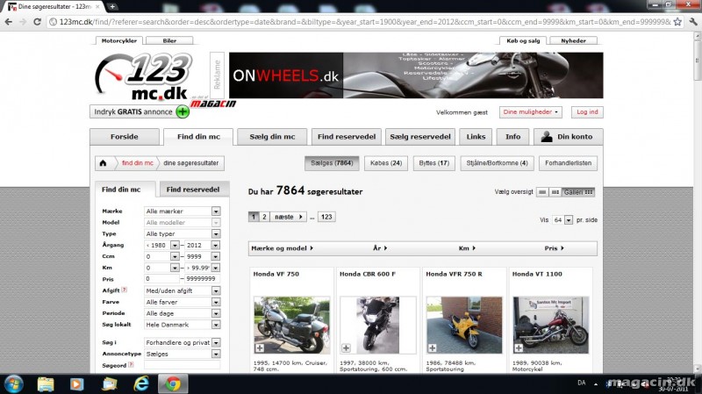Sort results by Pris column
The width and height of the screenshot is (702, 394).
pyautogui.click(x=554, y=248)
